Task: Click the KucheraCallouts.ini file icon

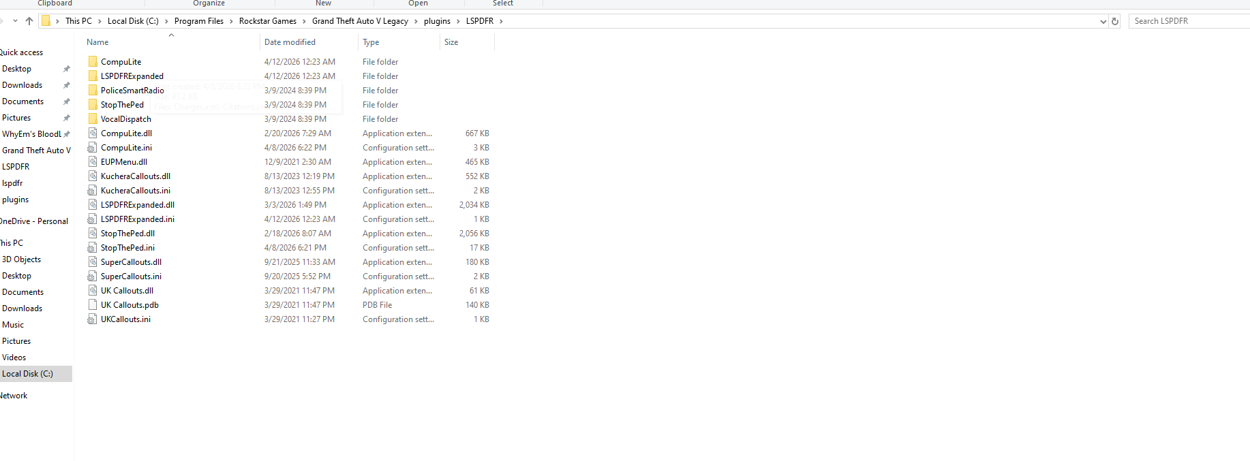Action: point(93,191)
